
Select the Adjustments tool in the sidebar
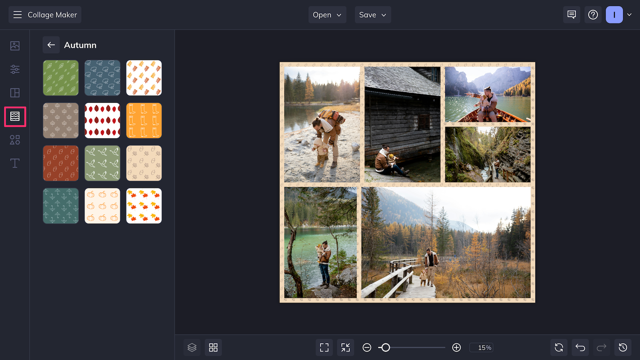tap(14, 69)
